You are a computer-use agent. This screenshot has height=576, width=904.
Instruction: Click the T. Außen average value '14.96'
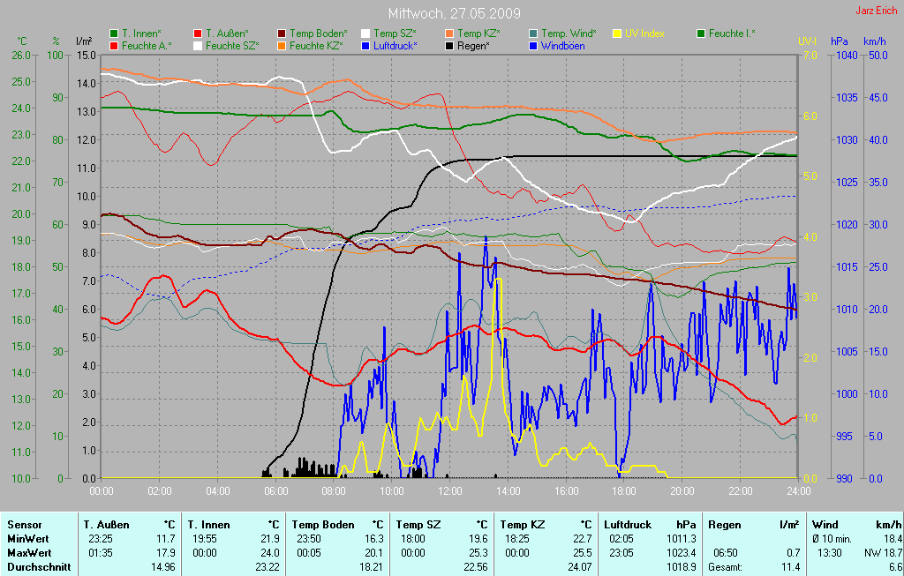[163, 567]
